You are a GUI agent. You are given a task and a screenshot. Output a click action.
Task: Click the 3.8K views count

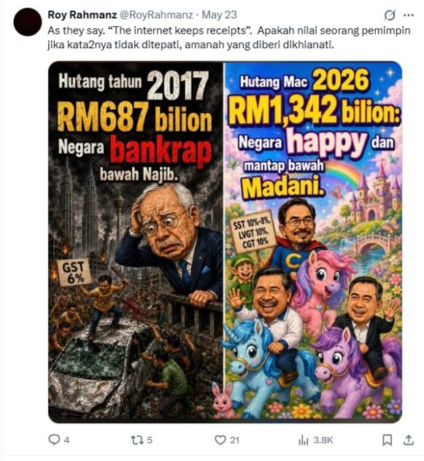tap(323, 440)
